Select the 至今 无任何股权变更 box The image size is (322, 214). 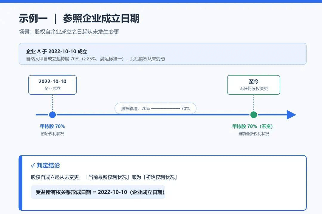(254, 85)
